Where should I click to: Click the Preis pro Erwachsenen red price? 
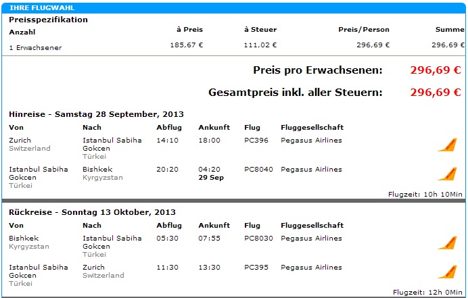(x=436, y=70)
